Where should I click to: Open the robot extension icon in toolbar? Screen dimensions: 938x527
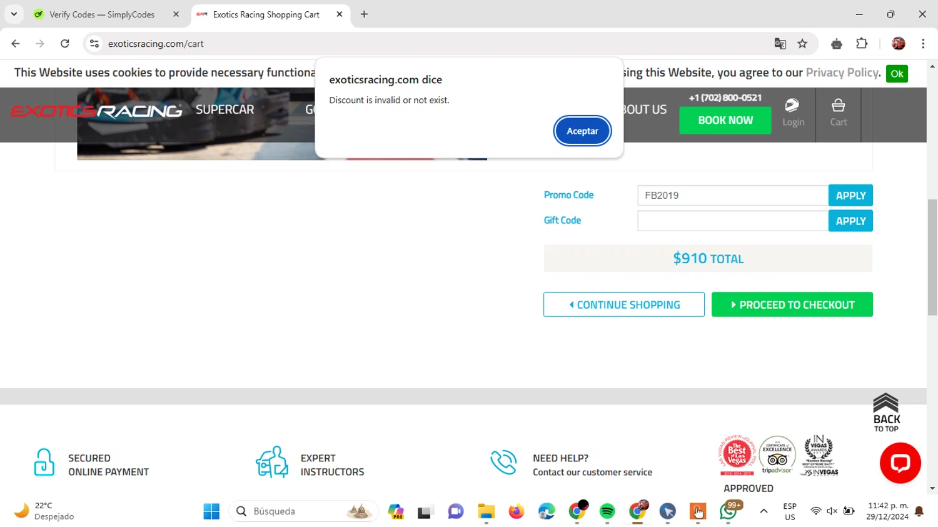tap(837, 44)
